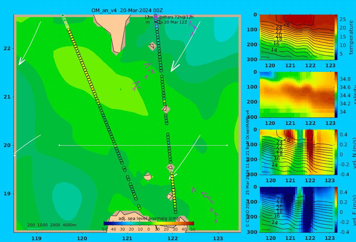
Task: Click the 34 tick on salinity colorbar
Action: (343, 112)
